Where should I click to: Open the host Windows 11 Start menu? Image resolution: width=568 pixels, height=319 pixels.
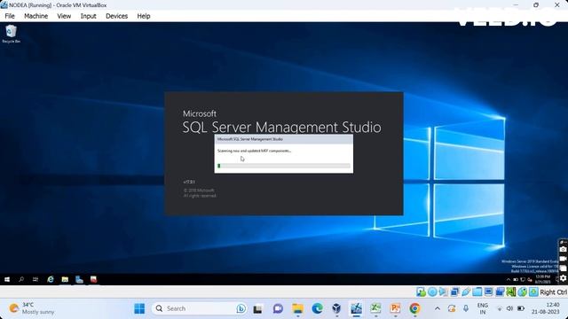(x=139, y=308)
